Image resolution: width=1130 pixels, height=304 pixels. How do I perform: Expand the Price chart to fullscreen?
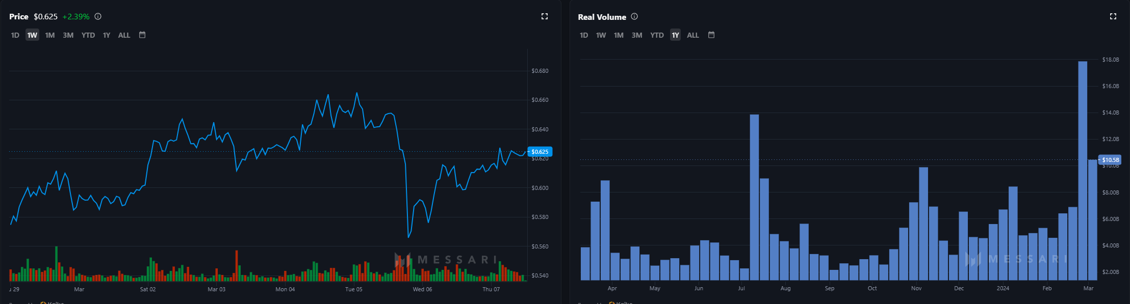544,16
